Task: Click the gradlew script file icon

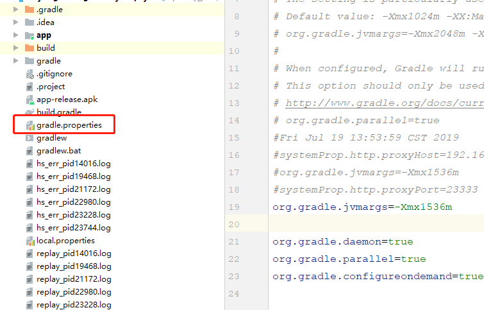Action: tap(29, 138)
